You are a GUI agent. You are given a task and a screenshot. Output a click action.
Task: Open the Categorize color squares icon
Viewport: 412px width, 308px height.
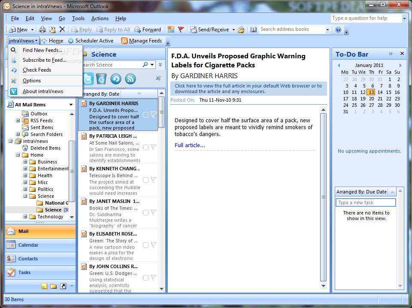click(171, 30)
